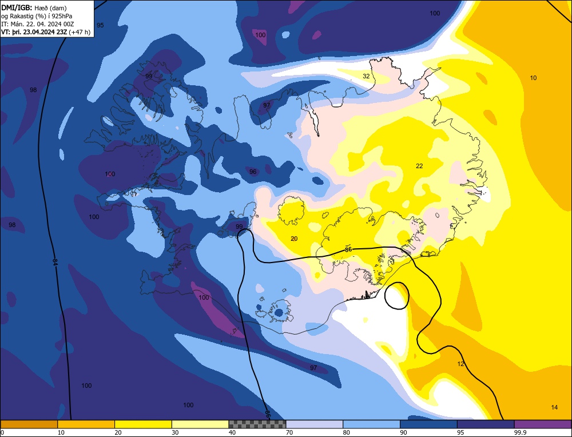Image resolution: width=572 pixels, height=437 pixels.
Task: Select the text 'og Rakastig (%) í 925hPa'
Action: pos(37,16)
